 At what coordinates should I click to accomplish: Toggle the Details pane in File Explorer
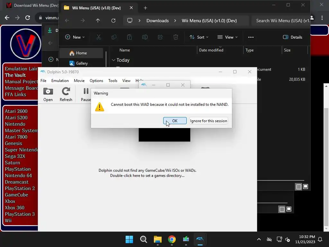(x=292, y=37)
